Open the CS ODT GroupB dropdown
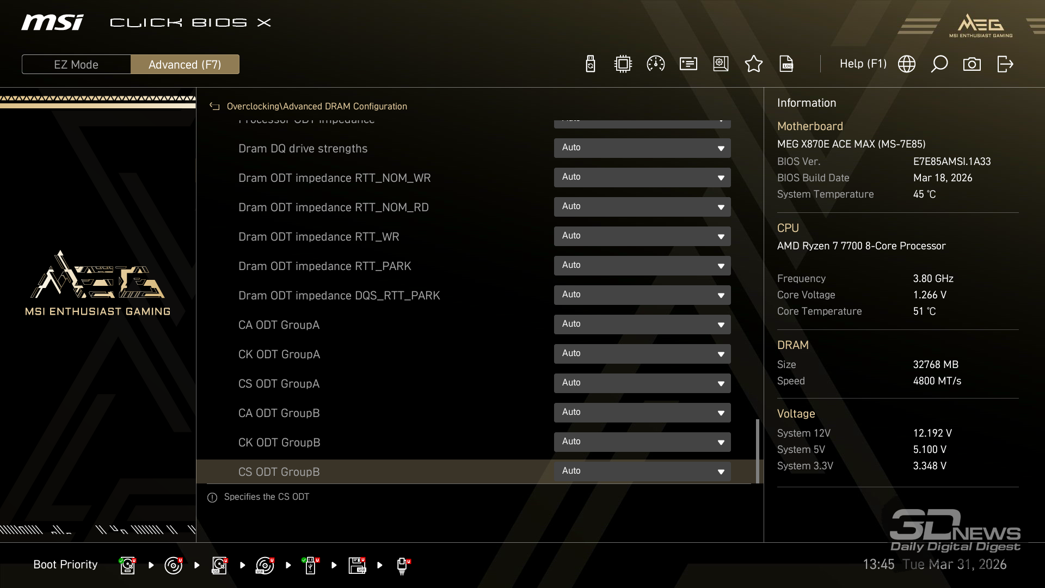Image resolution: width=1045 pixels, height=588 pixels. (x=642, y=471)
